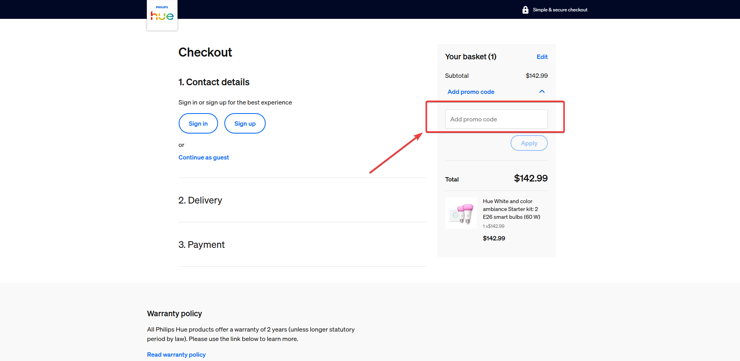Screen dimensions: 740x361
Task: Click the Hue White and color ambiance product title
Action: click(512, 209)
